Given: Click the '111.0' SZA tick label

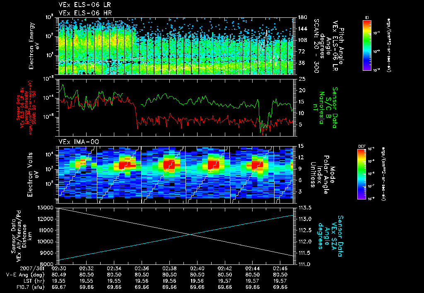Looking at the screenshot, I should pos(304,264).
